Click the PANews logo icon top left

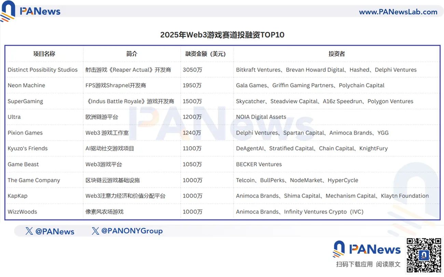pyautogui.click(x=8, y=11)
